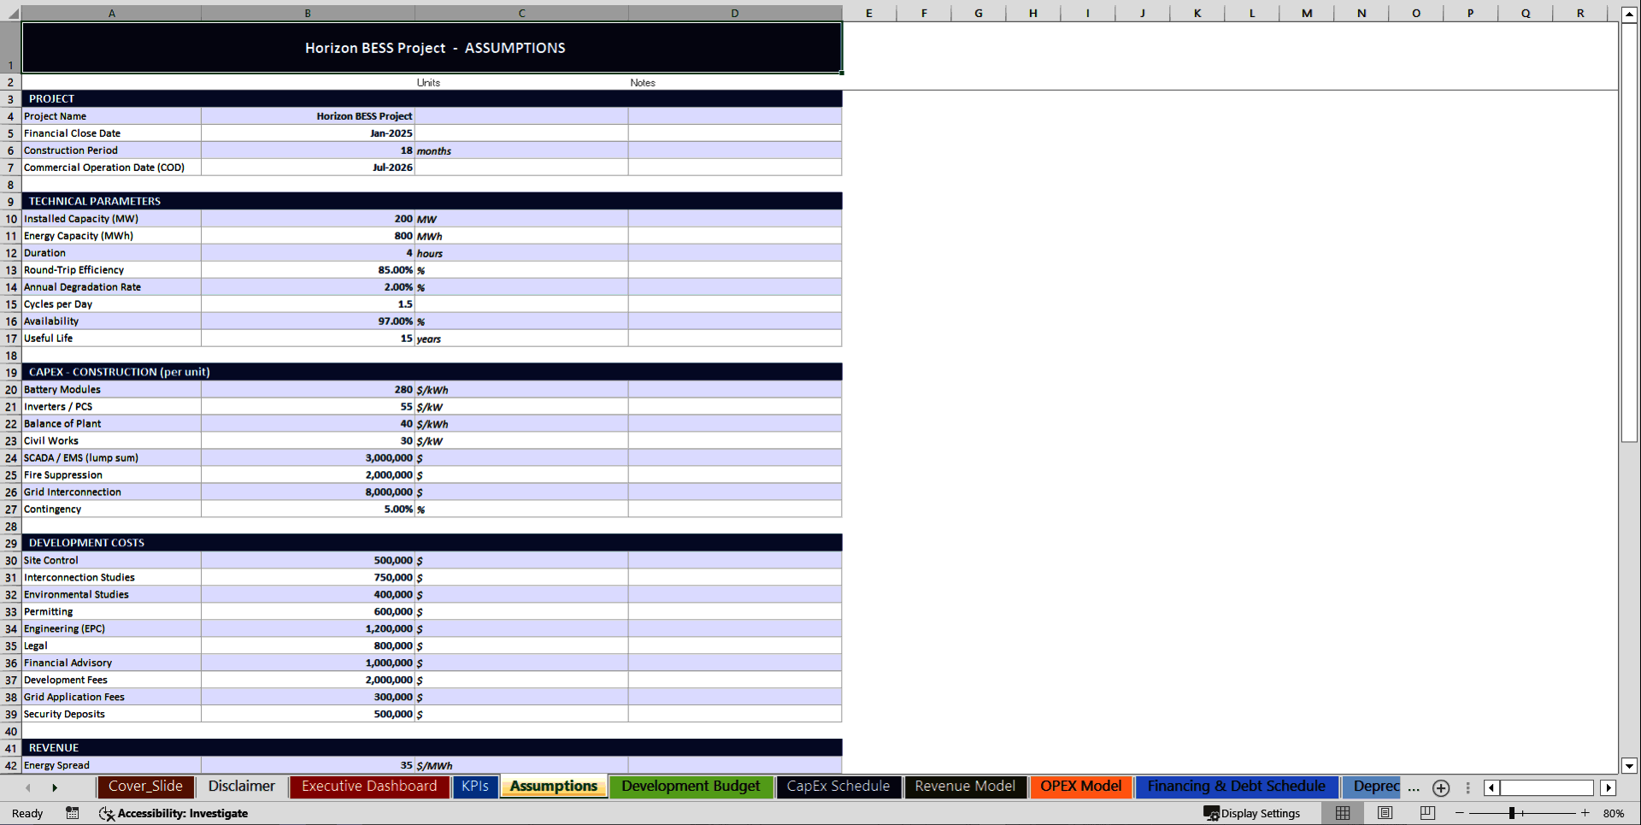Switch to Page Layout view in status bar

click(1385, 813)
